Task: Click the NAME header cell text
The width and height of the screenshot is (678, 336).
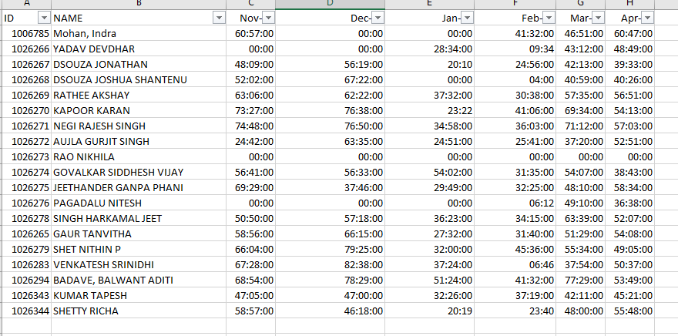Action: [68, 18]
